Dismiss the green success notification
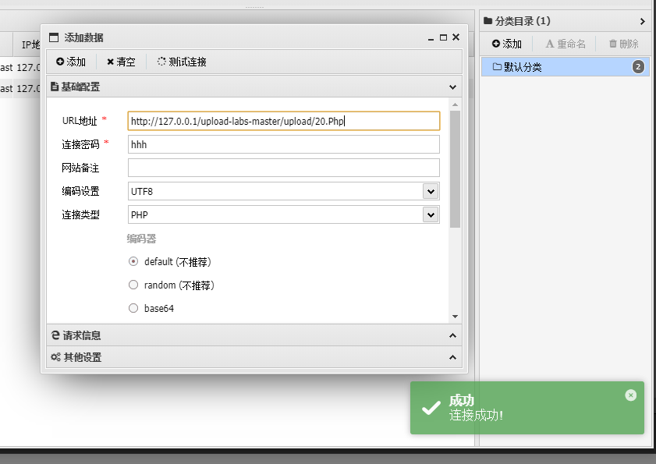Viewport: 656px width, 464px height. 630,395
